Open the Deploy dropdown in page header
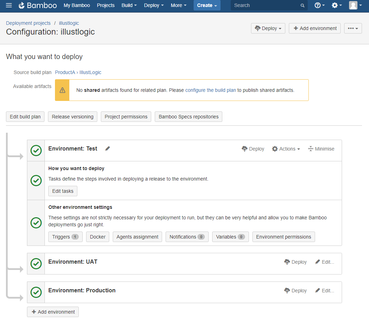 pyautogui.click(x=268, y=28)
